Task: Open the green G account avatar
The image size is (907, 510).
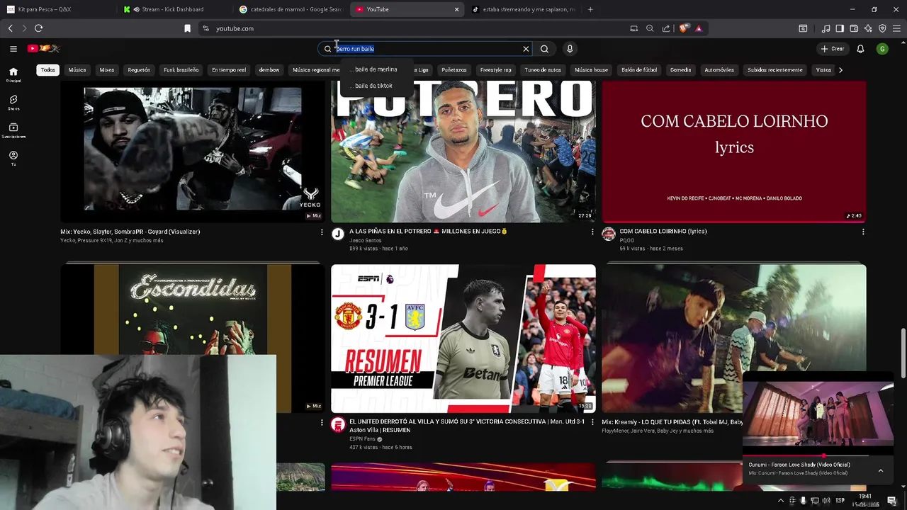Action: [882, 49]
